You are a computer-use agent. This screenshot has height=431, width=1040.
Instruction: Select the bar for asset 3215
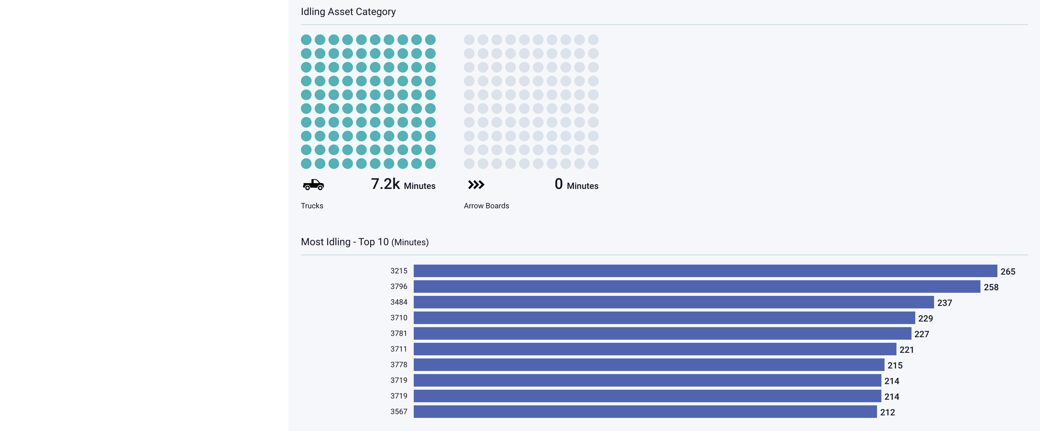point(705,271)
